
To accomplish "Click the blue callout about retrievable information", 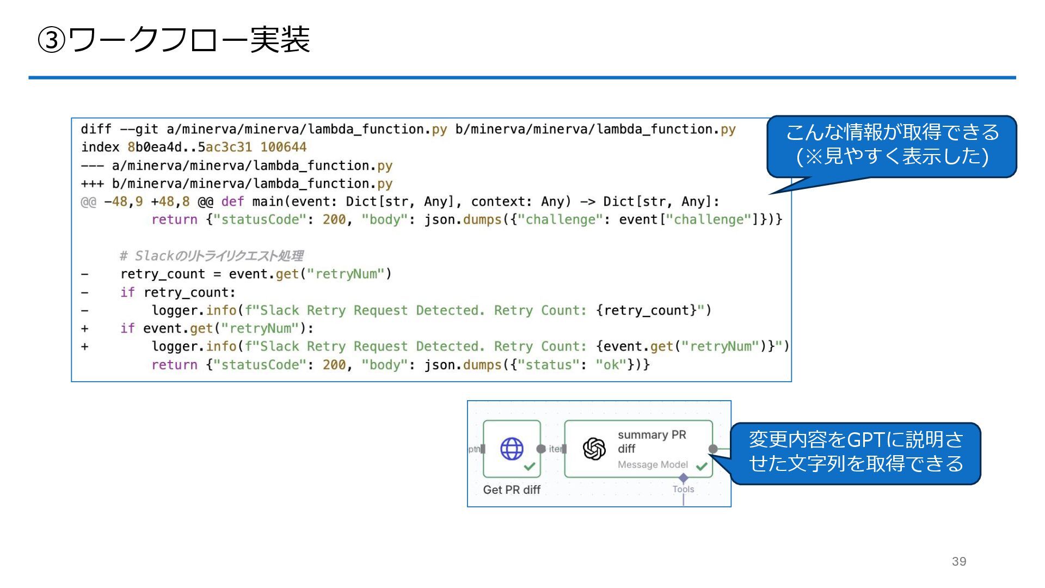I will point(892,145).
